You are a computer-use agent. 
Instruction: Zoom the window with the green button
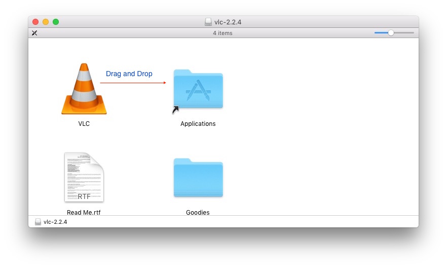click(x=56, y=22)
